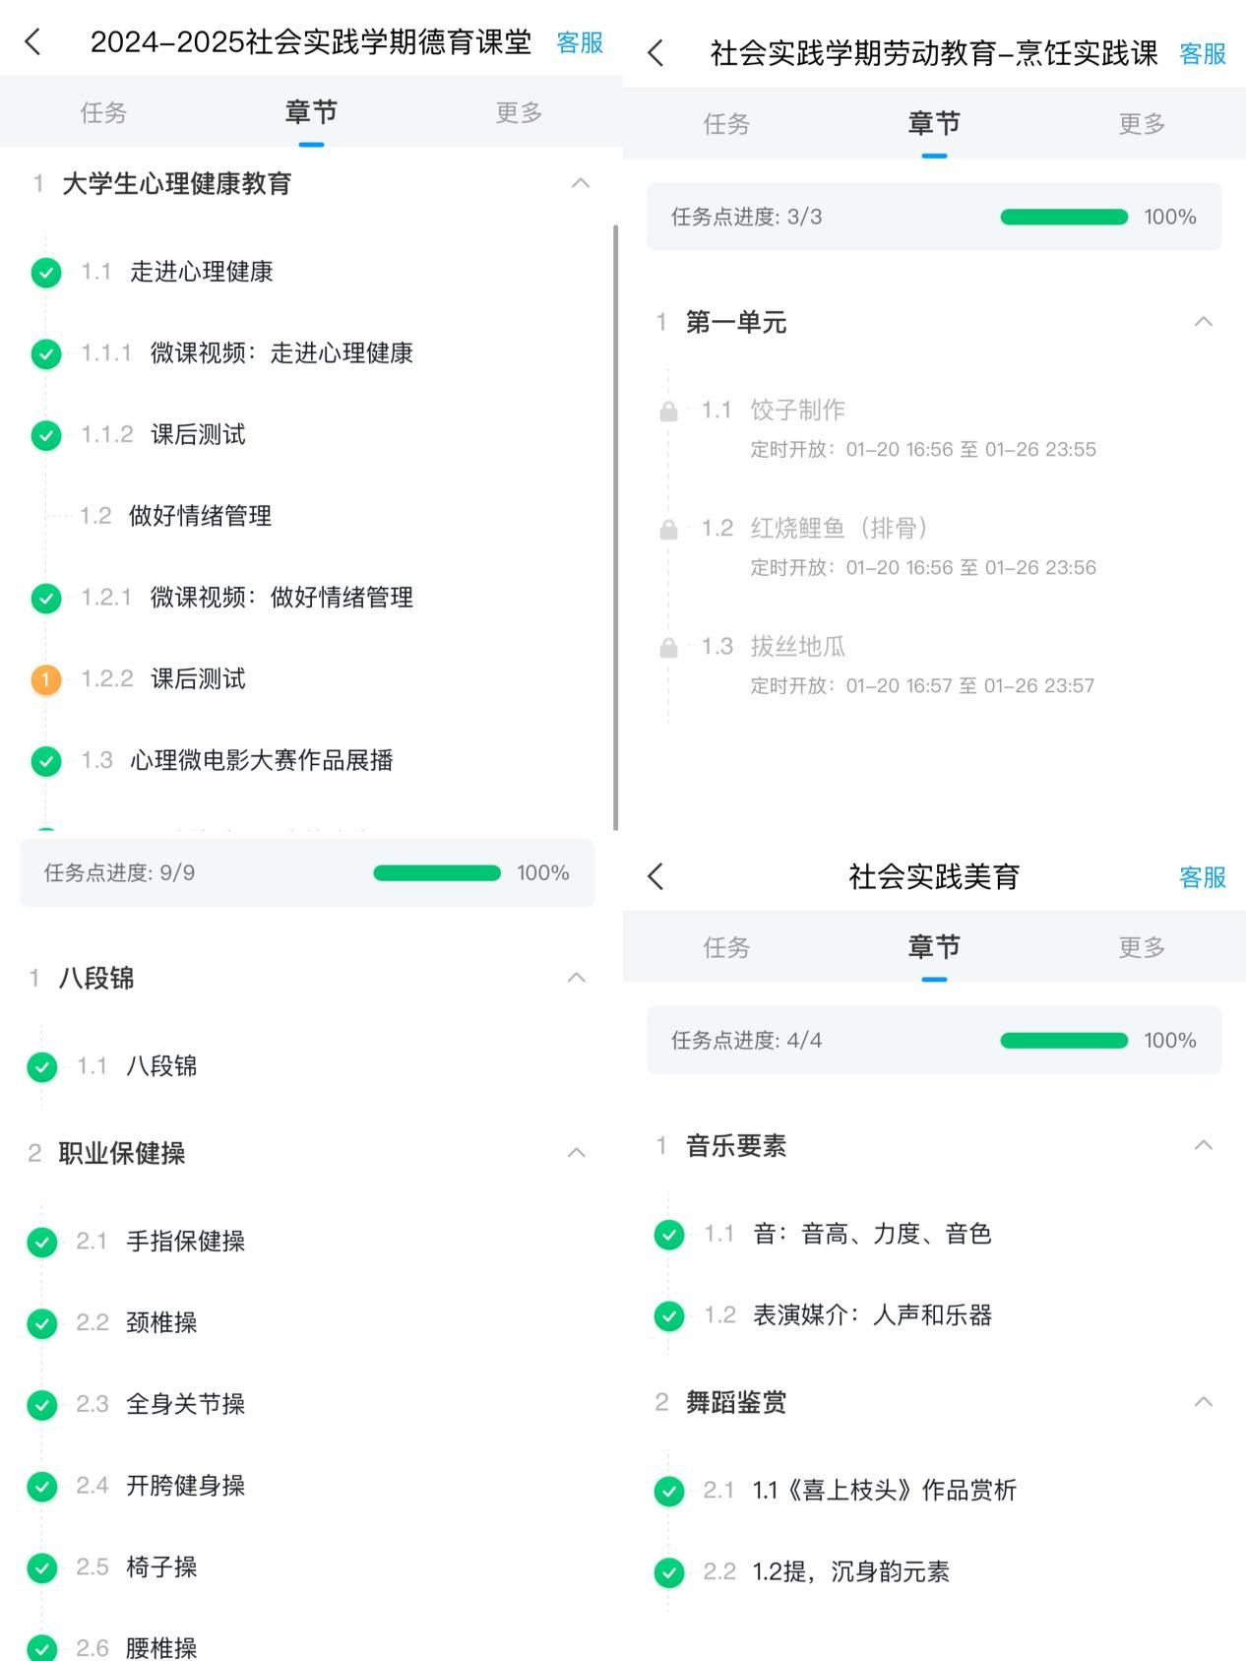Screen dimensions: 1246x1661
Task: Click completed checkmark beside 1.1 八段锦
Action: [x=42, y=1066]
